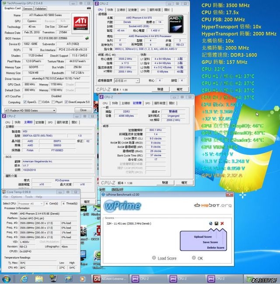Click the Tj. Max 70°C field in Core Temp
Viewport: 280px width, 284px height.
(x=38, y=263)
